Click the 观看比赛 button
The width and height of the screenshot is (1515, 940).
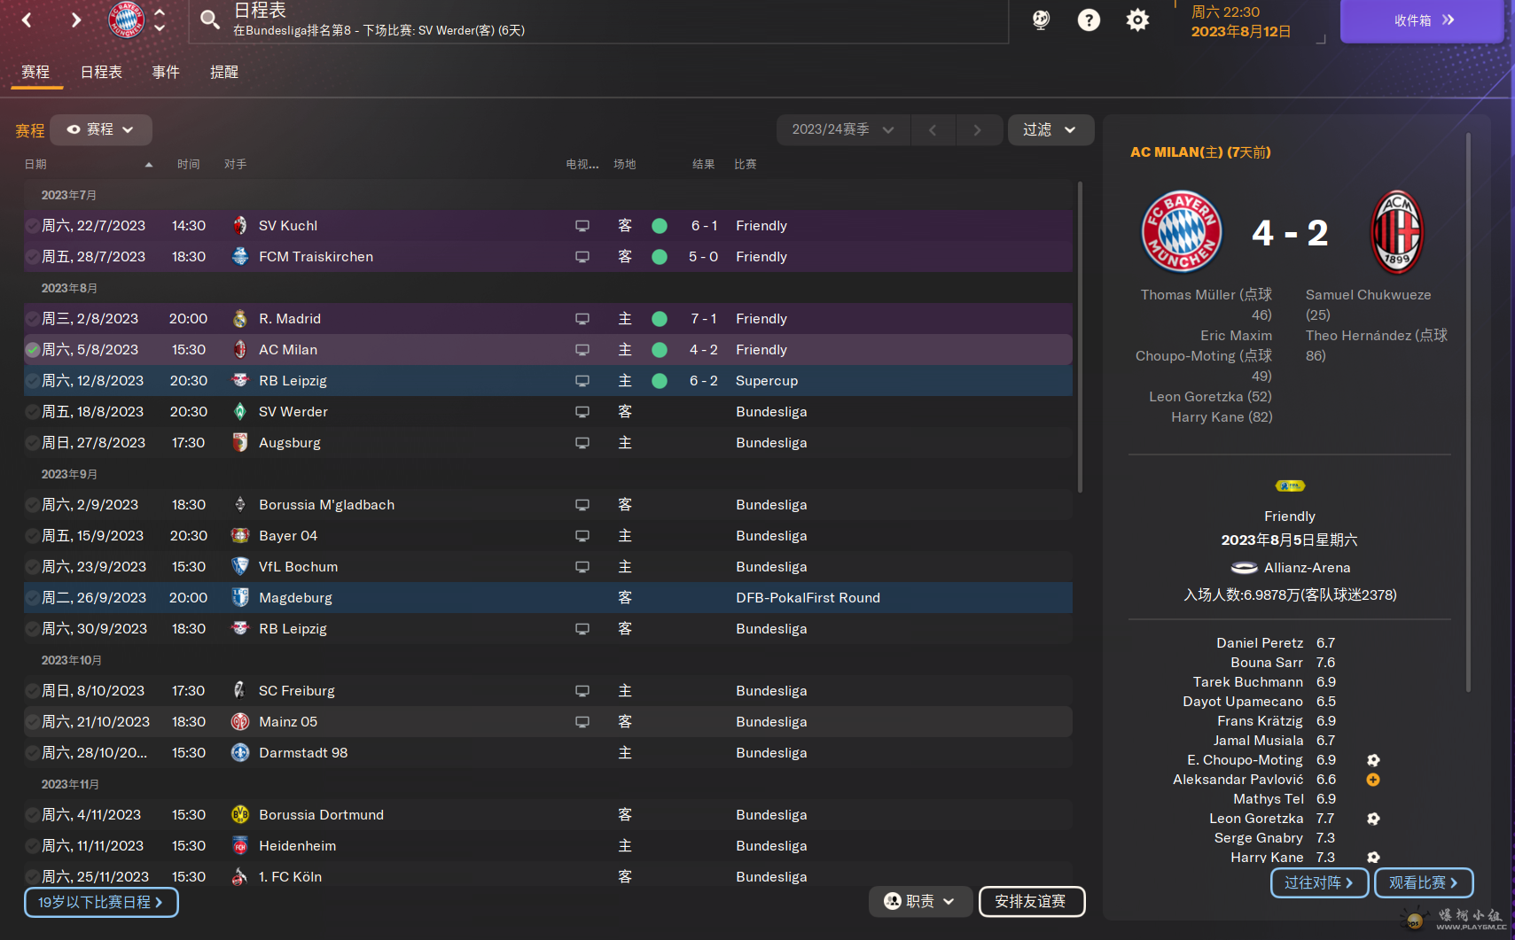click(x=1424, y=882)
